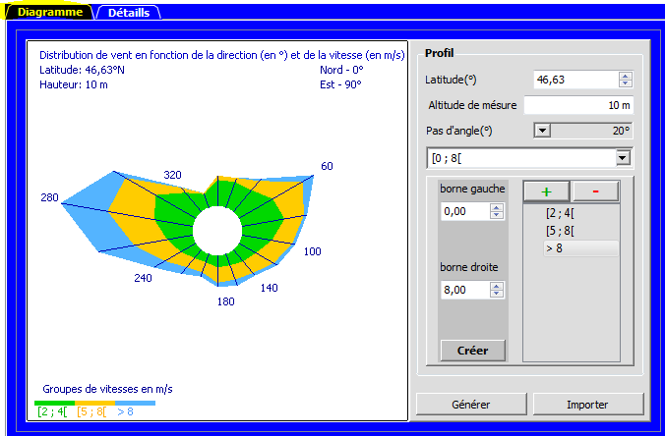Click the 100 direction label on diagram
This screenshot has height=436, width=665.
pos(313,251)
